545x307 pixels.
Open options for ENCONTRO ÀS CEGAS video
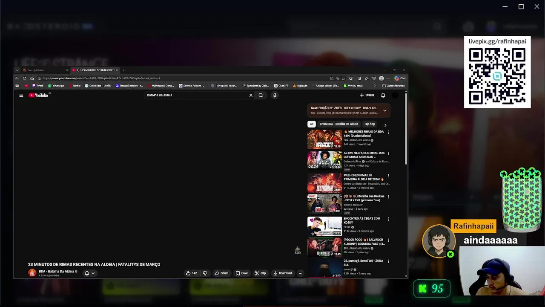point(388,219)
